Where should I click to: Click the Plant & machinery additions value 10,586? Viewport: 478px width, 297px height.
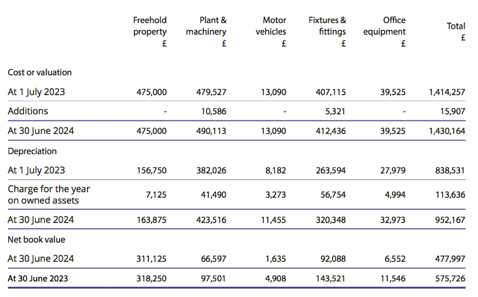pyautogui.click(x=214, y=111)
